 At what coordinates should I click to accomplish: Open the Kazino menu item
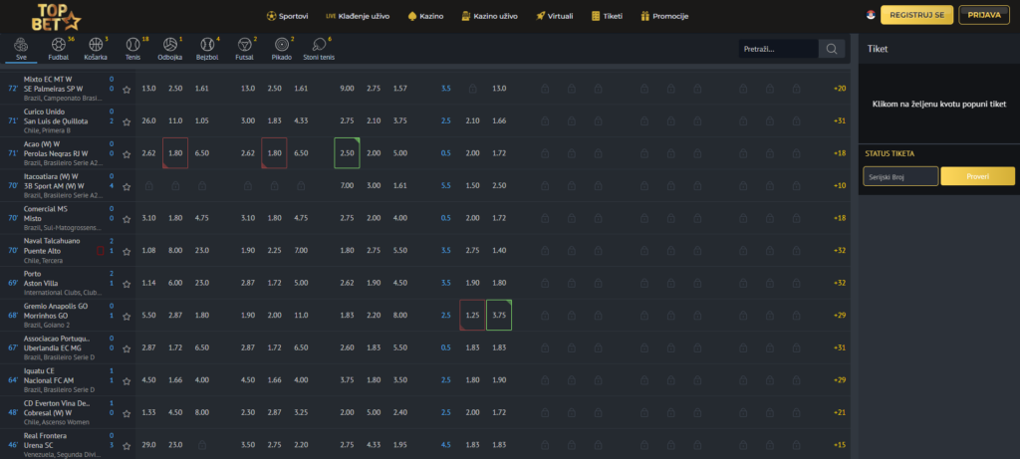coord(425,16)
